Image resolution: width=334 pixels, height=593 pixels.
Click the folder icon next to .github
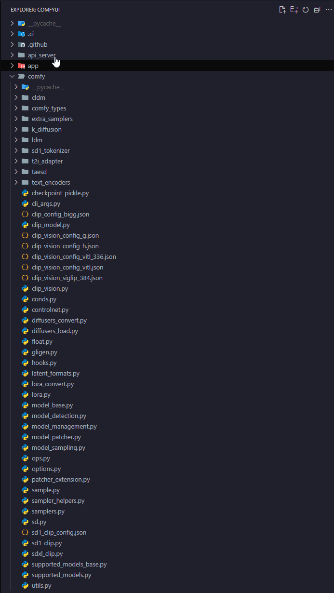point(21,44)
